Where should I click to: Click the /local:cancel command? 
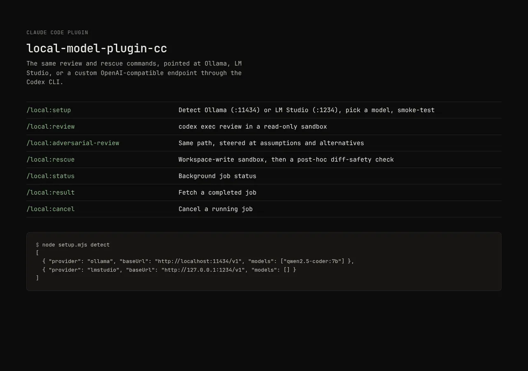[x=51, y=209]
